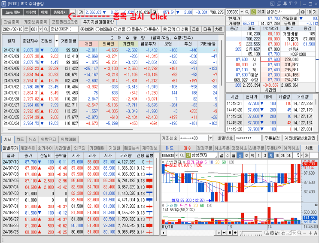Screen dimensions: 319x243
Task: Click the A text icon on chart toolbar
Action: 316,233
